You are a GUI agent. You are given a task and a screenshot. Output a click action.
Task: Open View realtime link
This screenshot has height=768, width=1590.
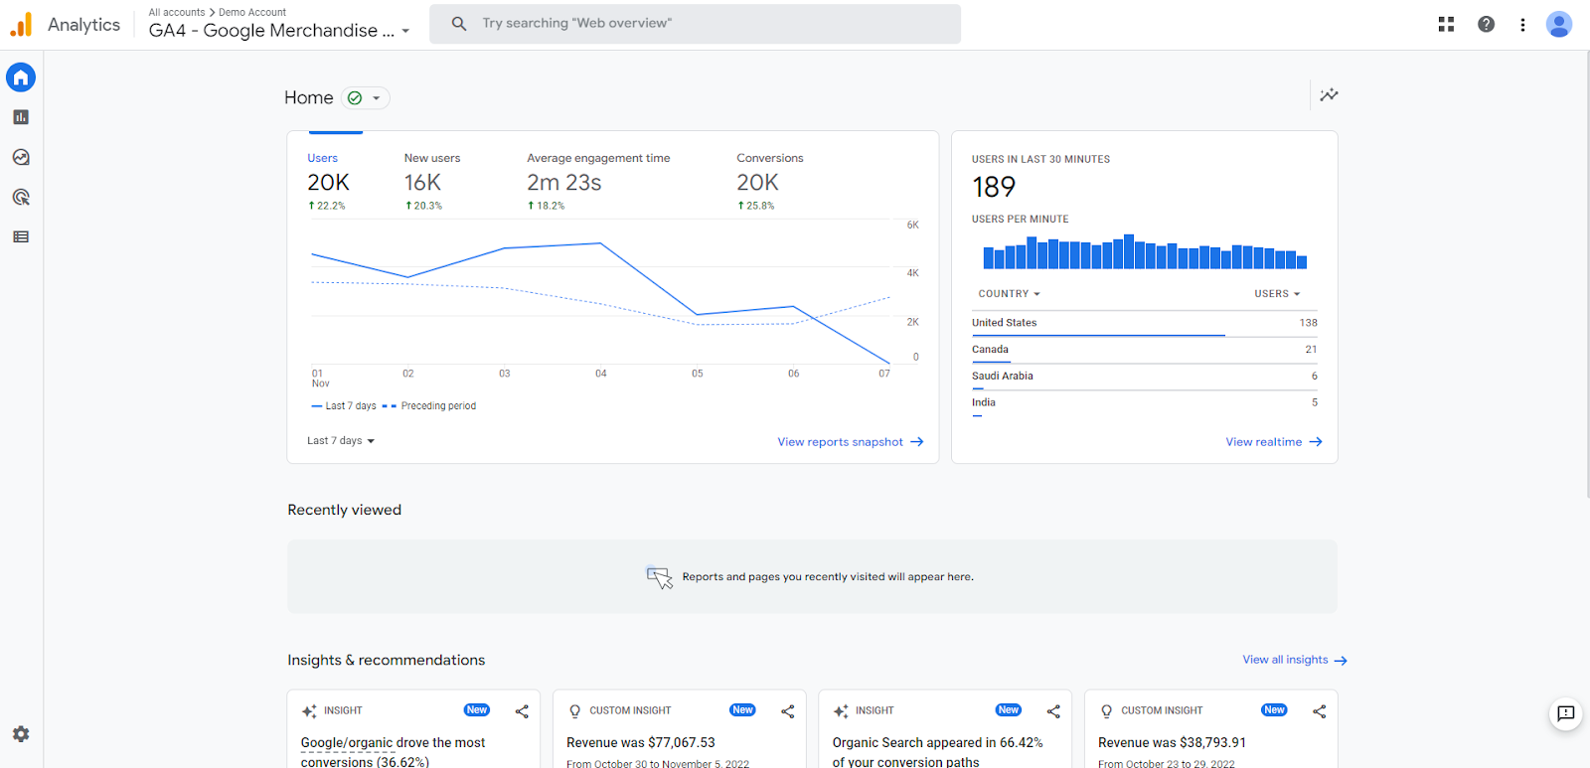1274,442
